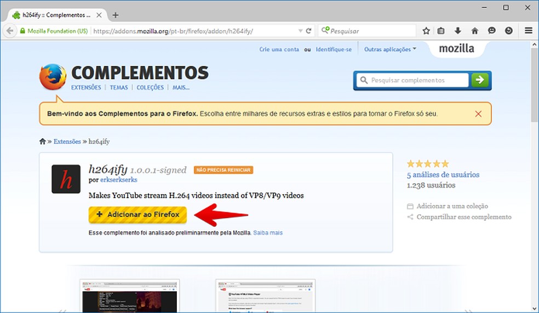This screenshot has width=539, height=313.
Task: Expand Outras aplicações dropdown
Action: click(390, 49)
